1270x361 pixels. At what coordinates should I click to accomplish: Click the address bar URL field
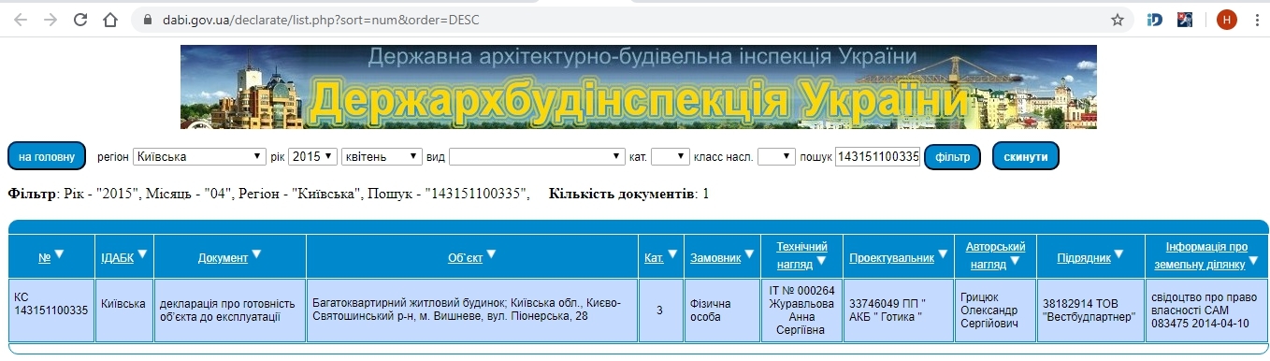pos(630,19)
